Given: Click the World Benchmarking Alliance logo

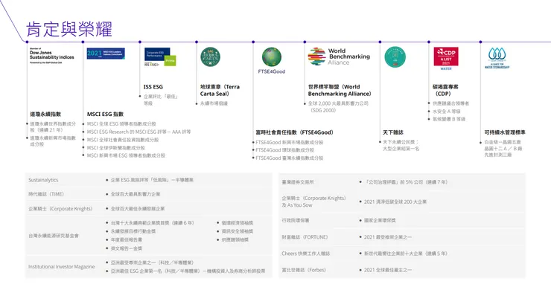Looking at the screenshot, I should pos(339,57).
